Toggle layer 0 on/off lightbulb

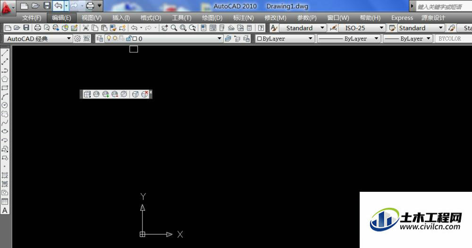pyautogui.click(x=109, y=39)
